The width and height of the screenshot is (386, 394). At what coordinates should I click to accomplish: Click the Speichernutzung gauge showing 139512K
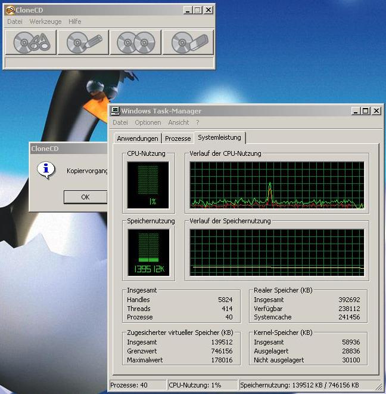148,253
